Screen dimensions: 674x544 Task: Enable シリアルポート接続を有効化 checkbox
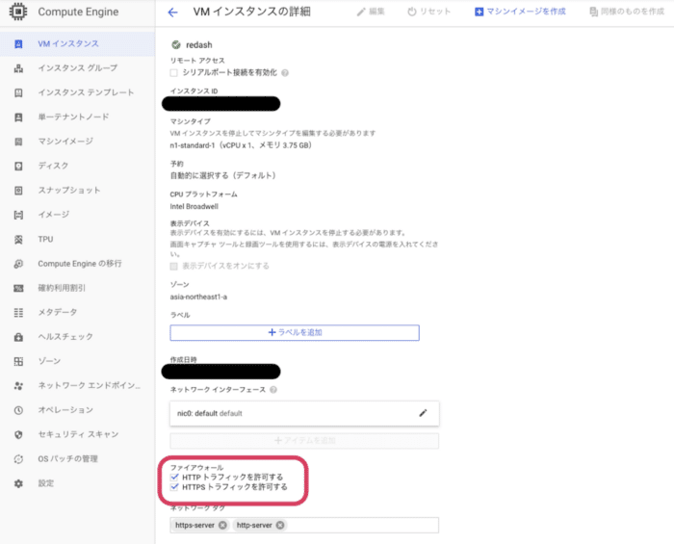(x=173, y=72)
